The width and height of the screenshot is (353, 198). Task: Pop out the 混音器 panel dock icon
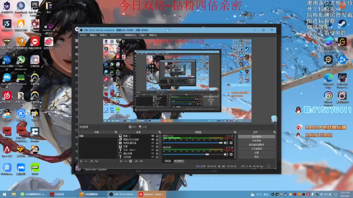[x=235, y=132]
